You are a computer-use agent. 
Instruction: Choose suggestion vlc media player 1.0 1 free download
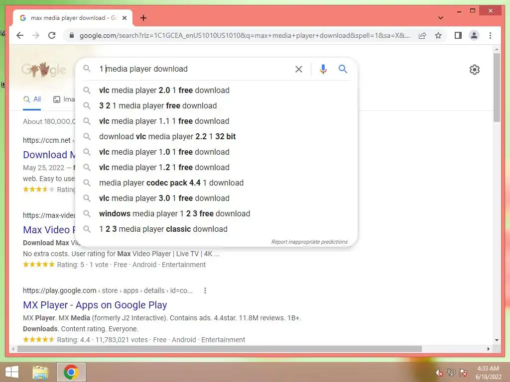coord(216,152)
